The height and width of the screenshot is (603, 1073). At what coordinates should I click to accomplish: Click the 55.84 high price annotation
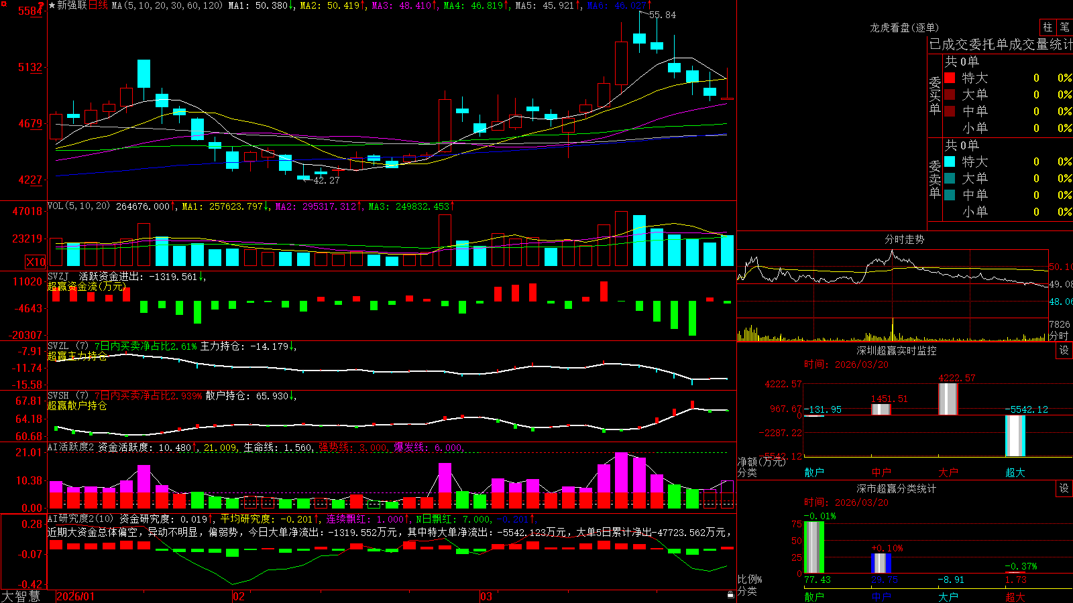[663, 15]
